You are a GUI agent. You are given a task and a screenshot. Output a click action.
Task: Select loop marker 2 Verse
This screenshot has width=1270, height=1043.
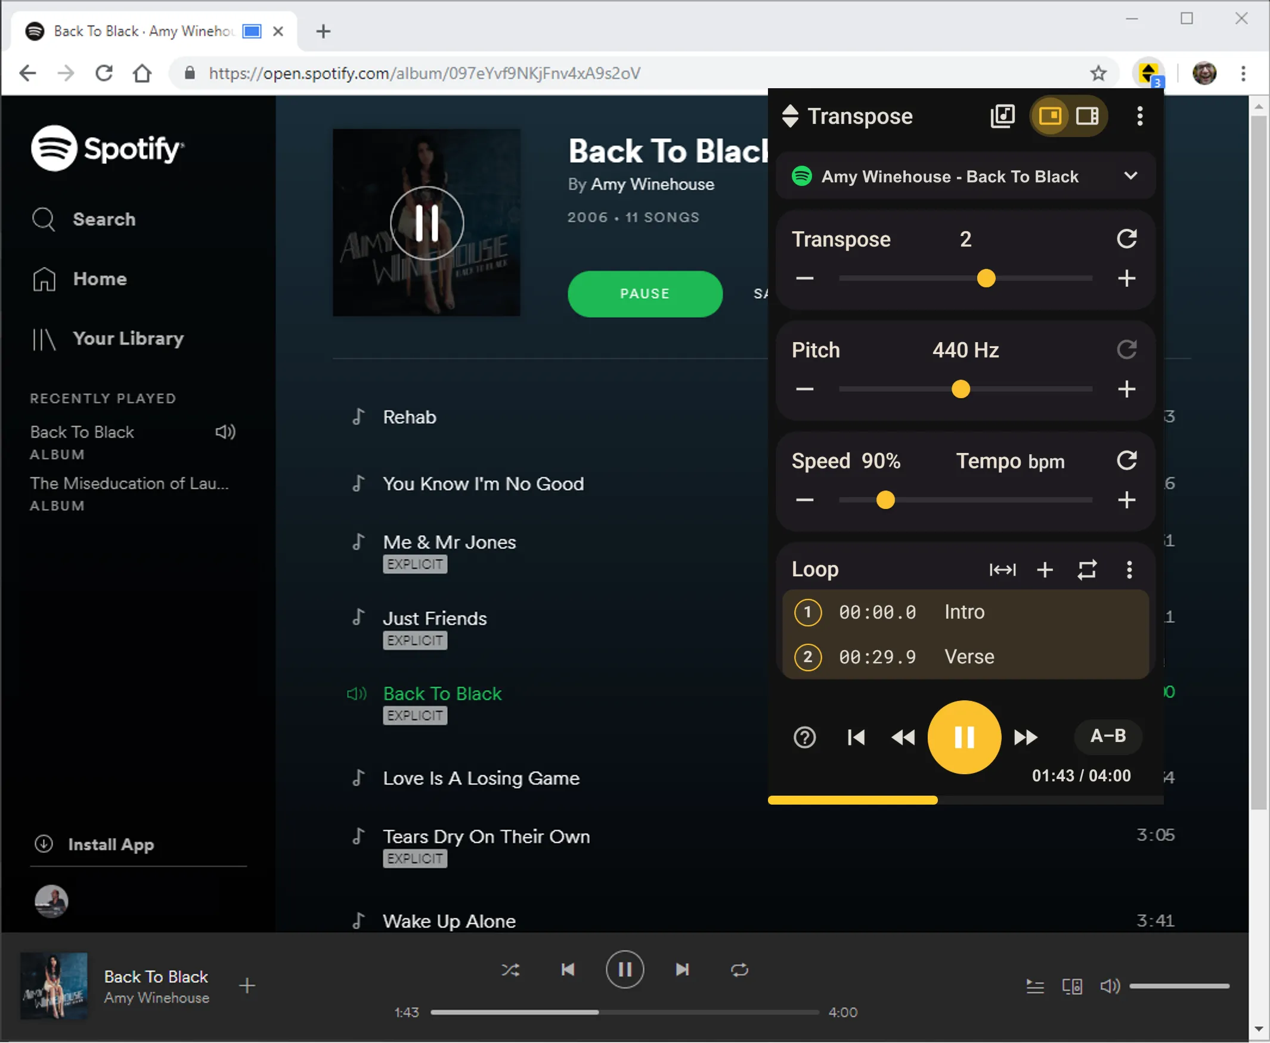coord(965,657)
